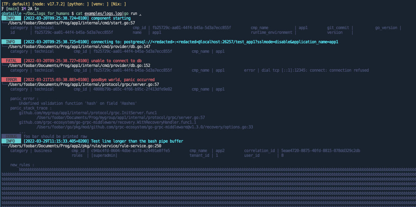Click the INFO badge beside 'Test line longer'
416x207 pixels.
pyautogui.click(x=11, y=141)
